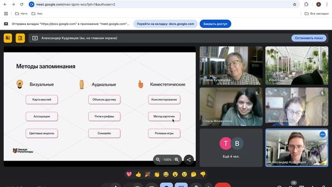Click the Визуальные heading
The height and width of the screenshot is (187, 332).
pos(41,84)
